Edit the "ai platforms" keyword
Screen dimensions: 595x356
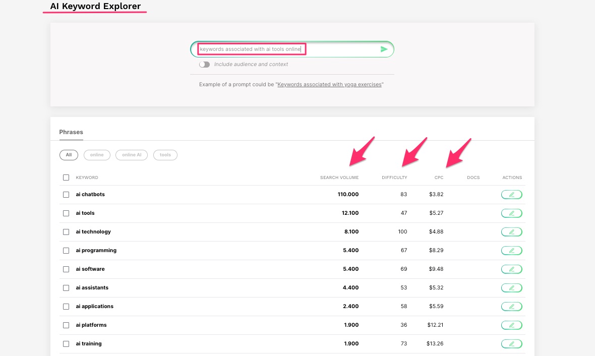point(511,325)
